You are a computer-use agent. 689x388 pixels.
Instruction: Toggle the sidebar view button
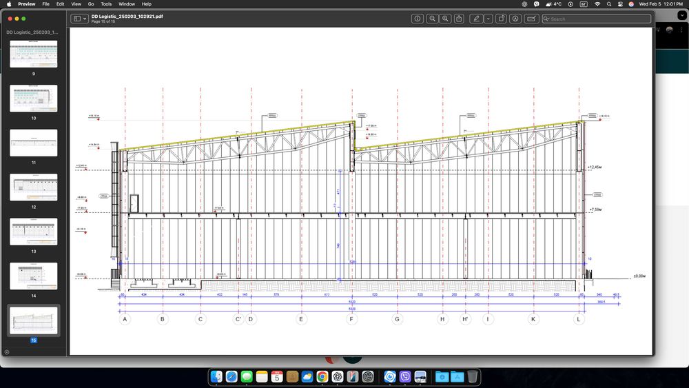click(x=77, y=19)
